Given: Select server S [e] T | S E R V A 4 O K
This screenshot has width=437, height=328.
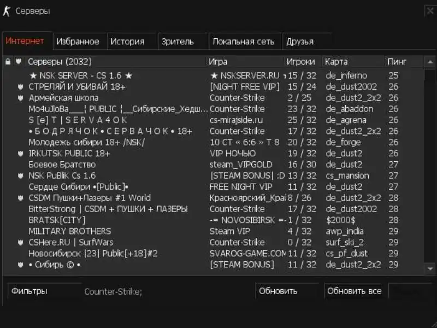Looking at the screenshot, I should (213, 120).
